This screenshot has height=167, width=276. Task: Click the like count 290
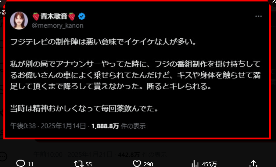click(148, 164)
